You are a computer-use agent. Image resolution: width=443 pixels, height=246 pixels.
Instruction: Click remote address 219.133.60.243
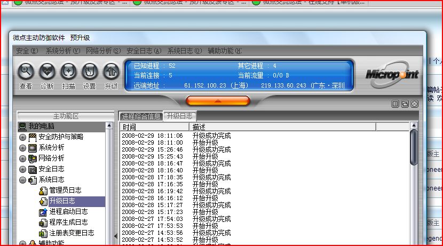pyautogui.click(x=283, y=85)
